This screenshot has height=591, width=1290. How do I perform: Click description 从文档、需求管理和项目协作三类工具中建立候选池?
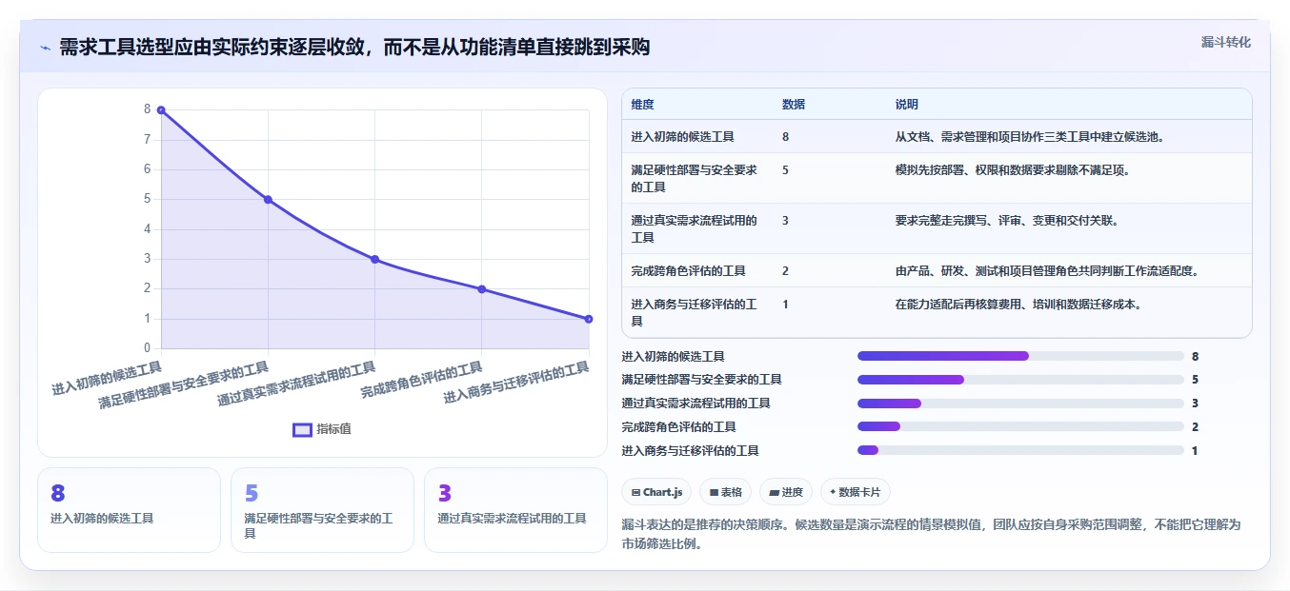[x=1030, y=137]
